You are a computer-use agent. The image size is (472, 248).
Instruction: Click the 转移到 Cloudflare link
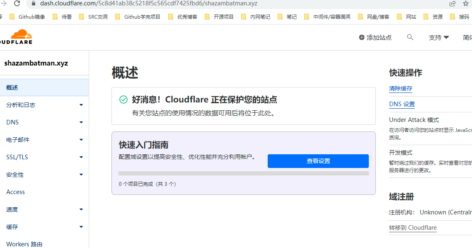pos(413,228)
